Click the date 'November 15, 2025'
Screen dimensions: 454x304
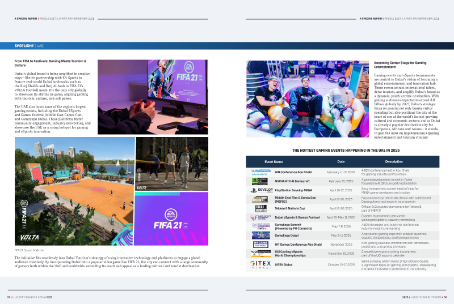(x=341, y=254)
